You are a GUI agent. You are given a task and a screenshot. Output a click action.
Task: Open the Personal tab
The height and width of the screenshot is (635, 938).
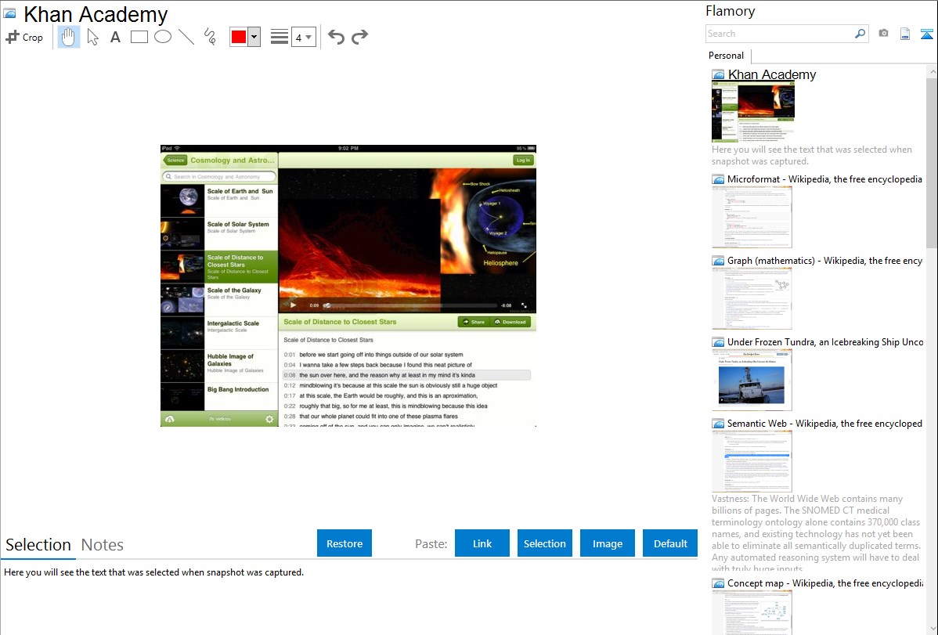727,56
